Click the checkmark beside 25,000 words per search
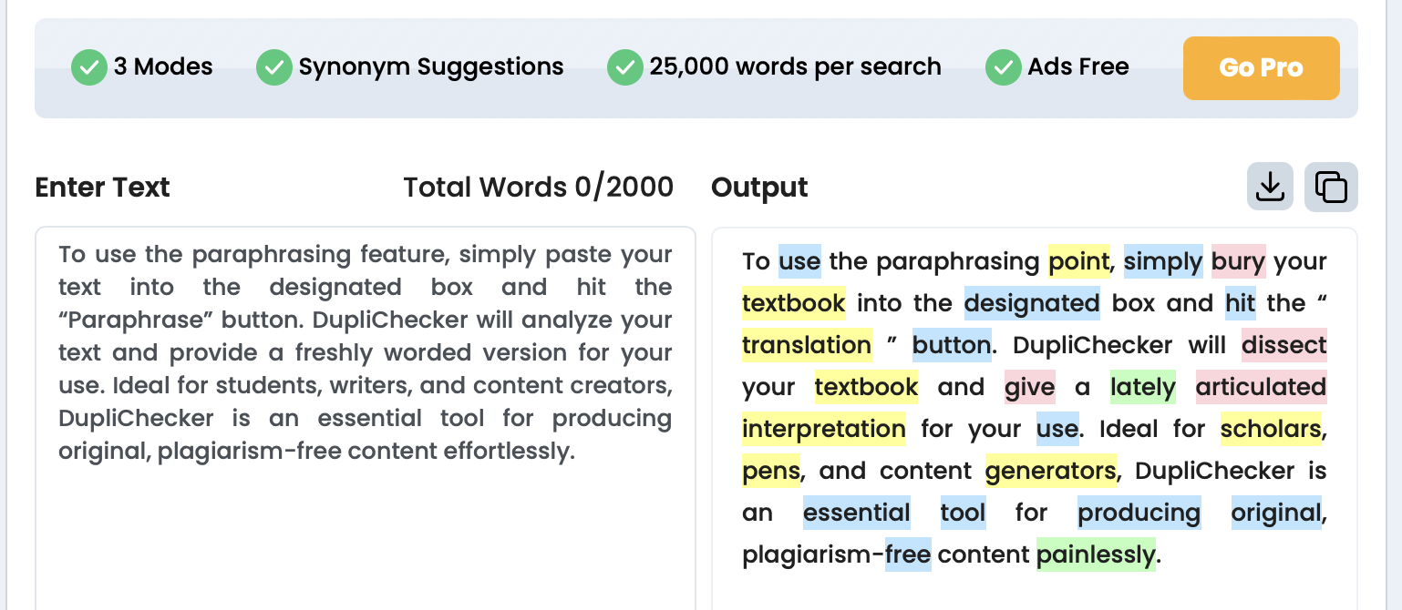The height and width of the screenshot is (610, 1402). click(625, 67)
